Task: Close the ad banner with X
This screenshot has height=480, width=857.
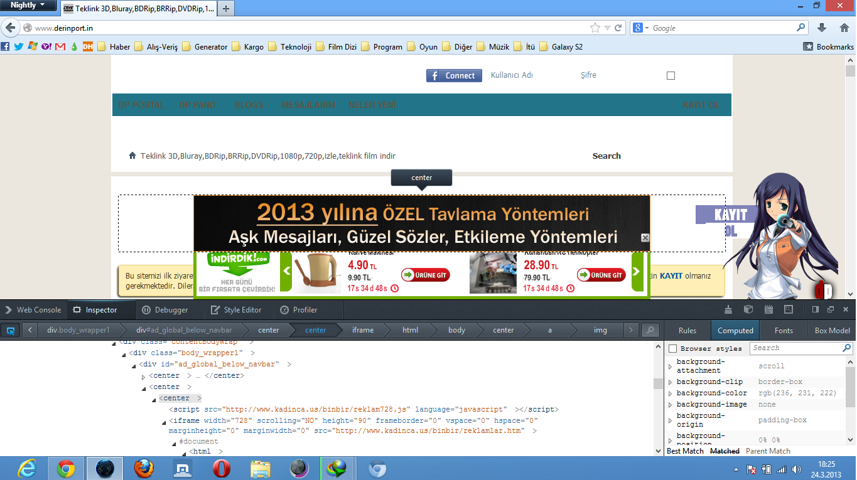Action: (x=645, y=238)
